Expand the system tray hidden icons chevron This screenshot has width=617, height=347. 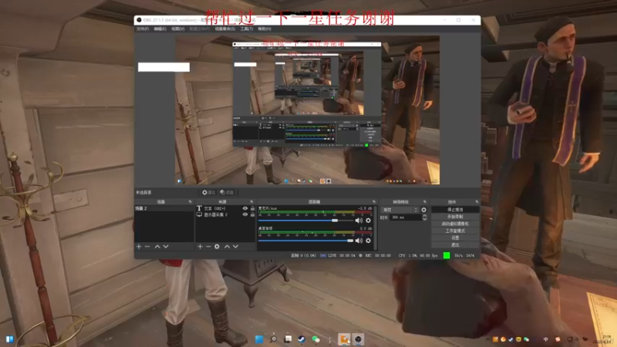pyautogui.click(x=488, y=339)
